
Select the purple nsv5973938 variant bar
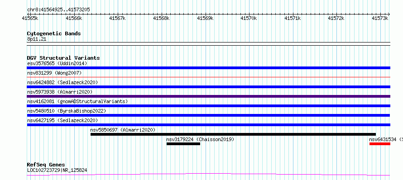[x=208, y=96]
